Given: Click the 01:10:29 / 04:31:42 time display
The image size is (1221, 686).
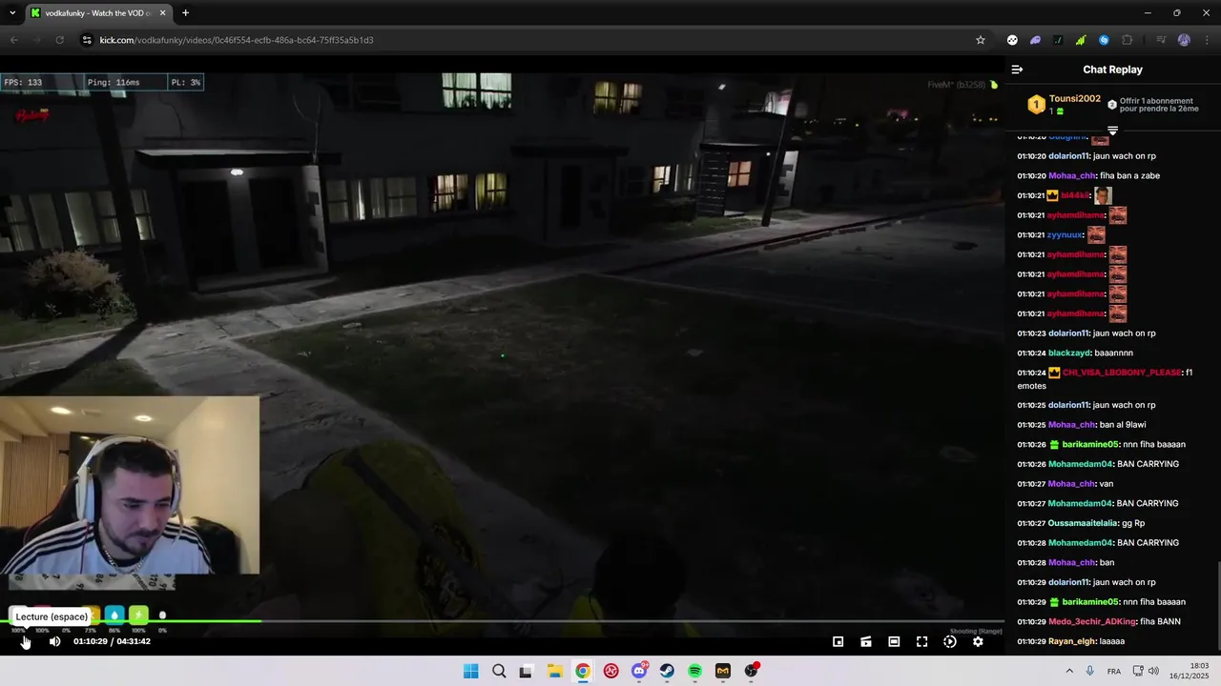Looking at the screenshot, I should point(112,641).
